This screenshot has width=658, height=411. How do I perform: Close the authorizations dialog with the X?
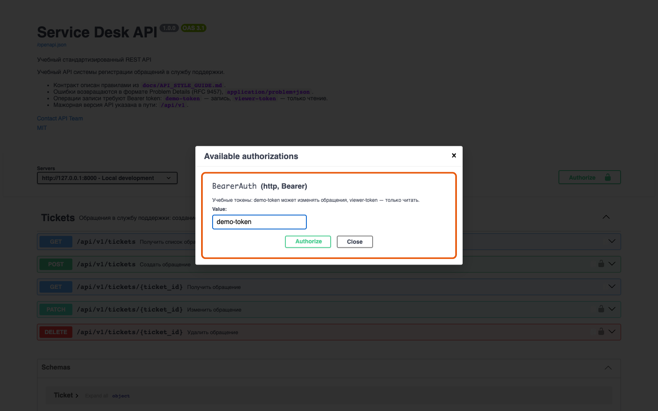click(x=454, y=155)
